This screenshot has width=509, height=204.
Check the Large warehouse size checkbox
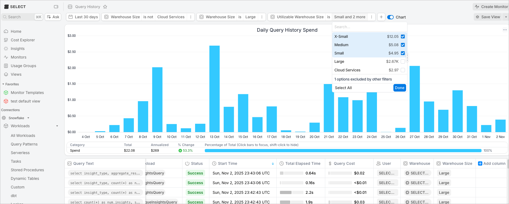tap(403, 61)
